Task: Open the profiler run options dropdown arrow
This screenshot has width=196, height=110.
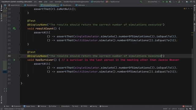Action: pos(176,2)
